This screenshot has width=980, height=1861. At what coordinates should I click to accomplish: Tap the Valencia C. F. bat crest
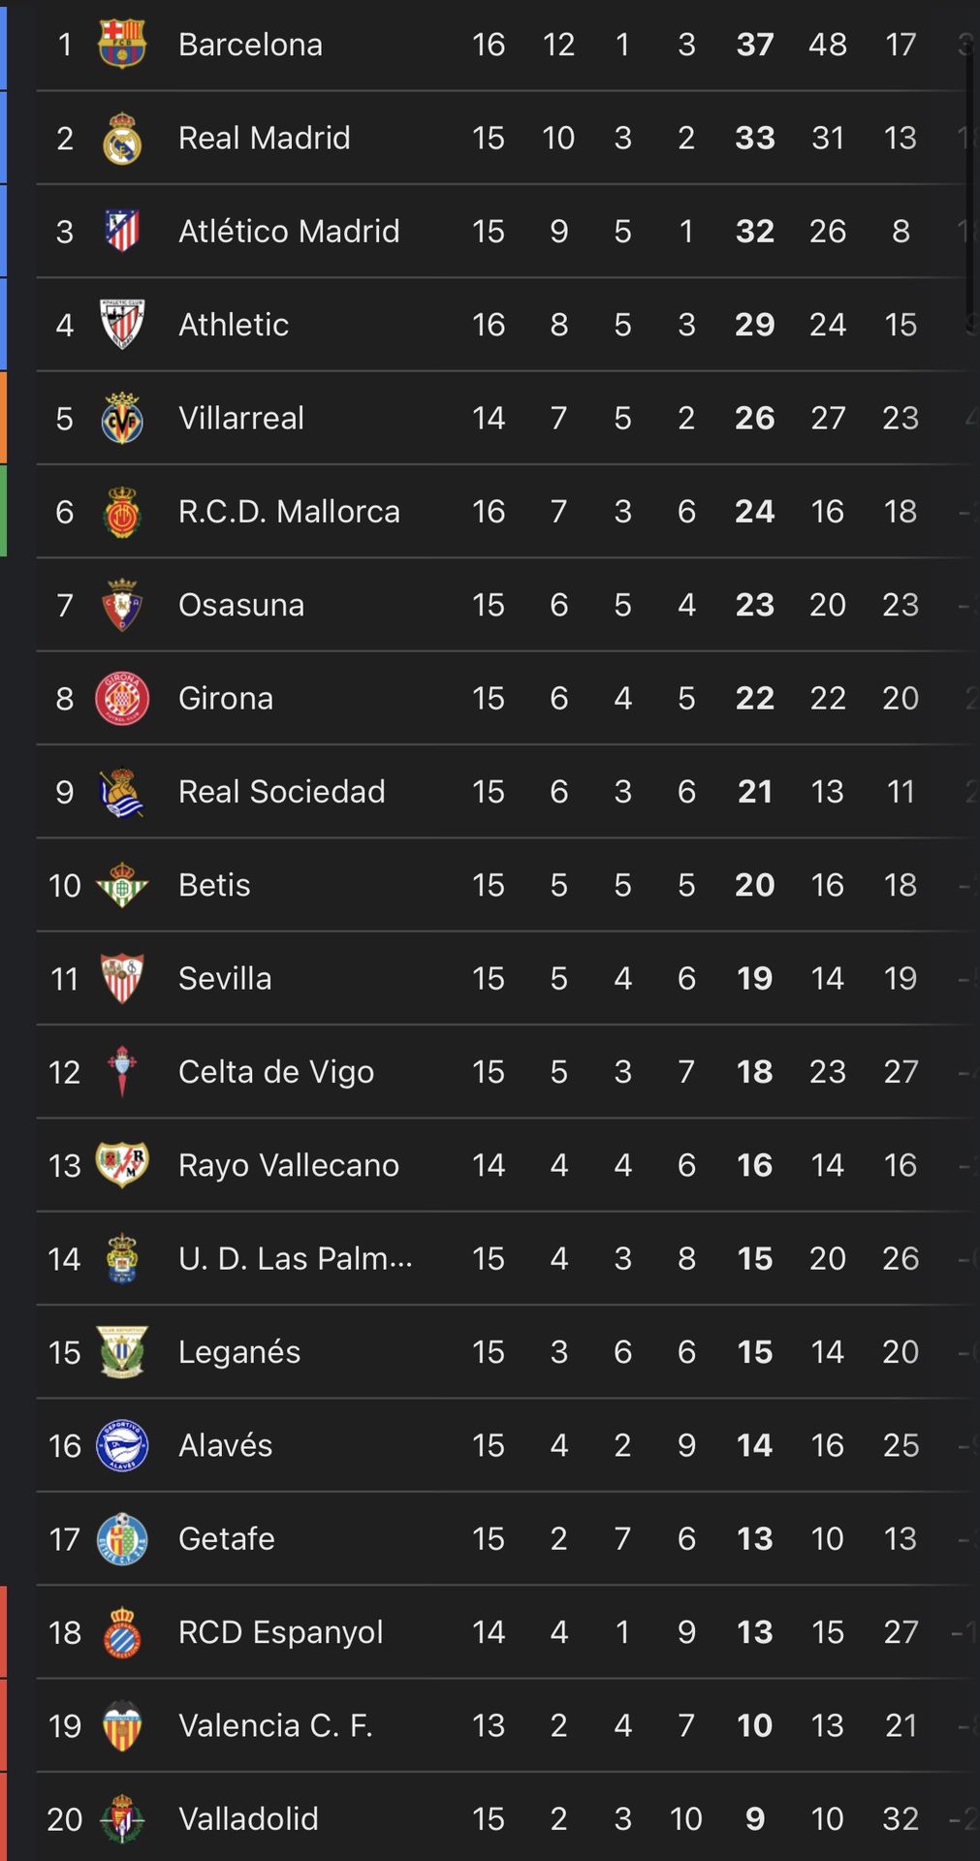pyautogui.click(x=122, y=1725)
